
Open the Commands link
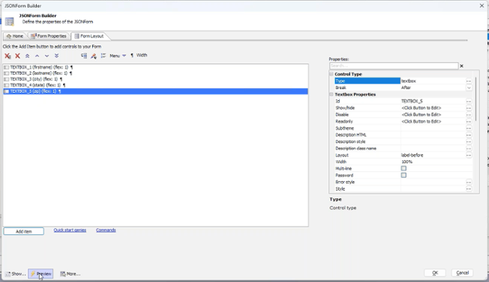pos(106,230)
